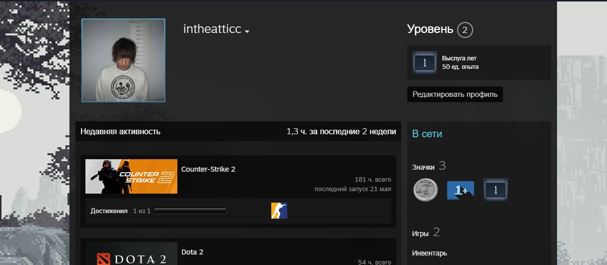Click the Counter-Strike 2 achievements progress bar
Viewport: 607px width, 265px height.
pos(191,211)
